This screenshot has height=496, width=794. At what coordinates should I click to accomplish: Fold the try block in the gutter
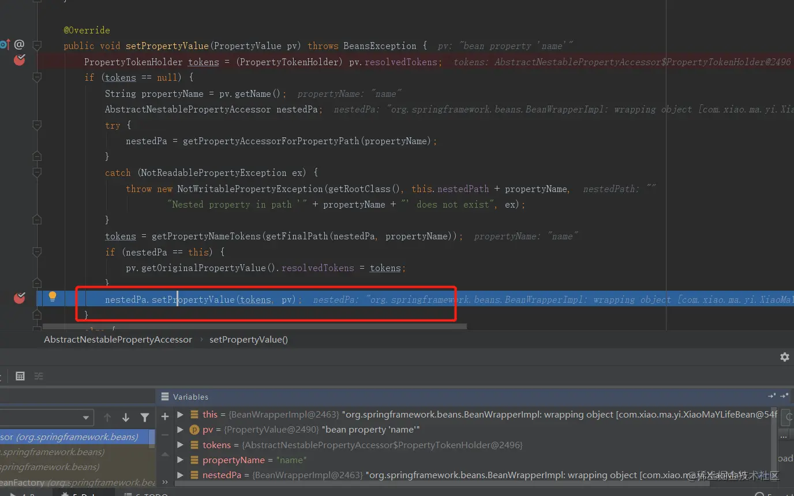coord(38,125)
